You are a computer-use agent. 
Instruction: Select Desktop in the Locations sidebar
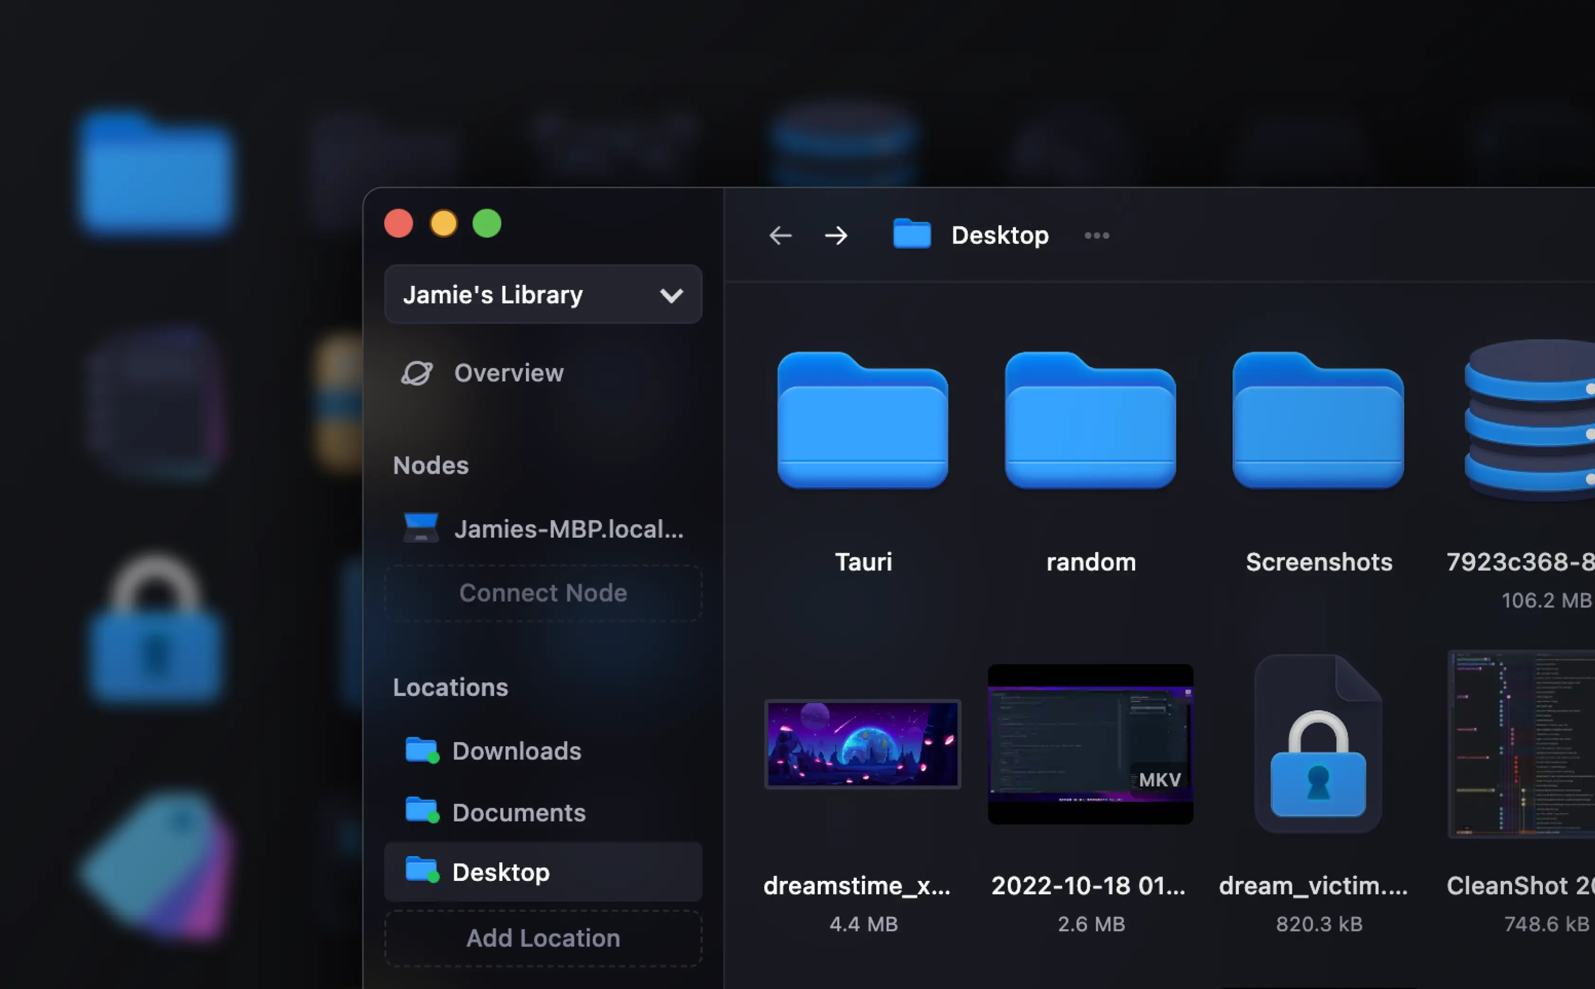pyautogui.click(x=501, y=871)
